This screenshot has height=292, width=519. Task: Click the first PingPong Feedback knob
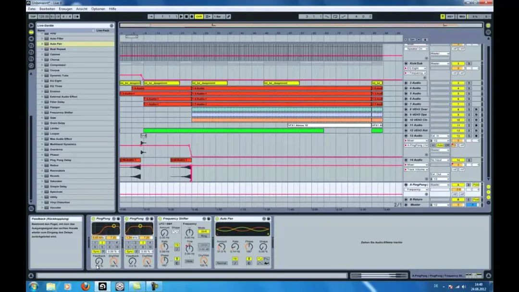99,261
